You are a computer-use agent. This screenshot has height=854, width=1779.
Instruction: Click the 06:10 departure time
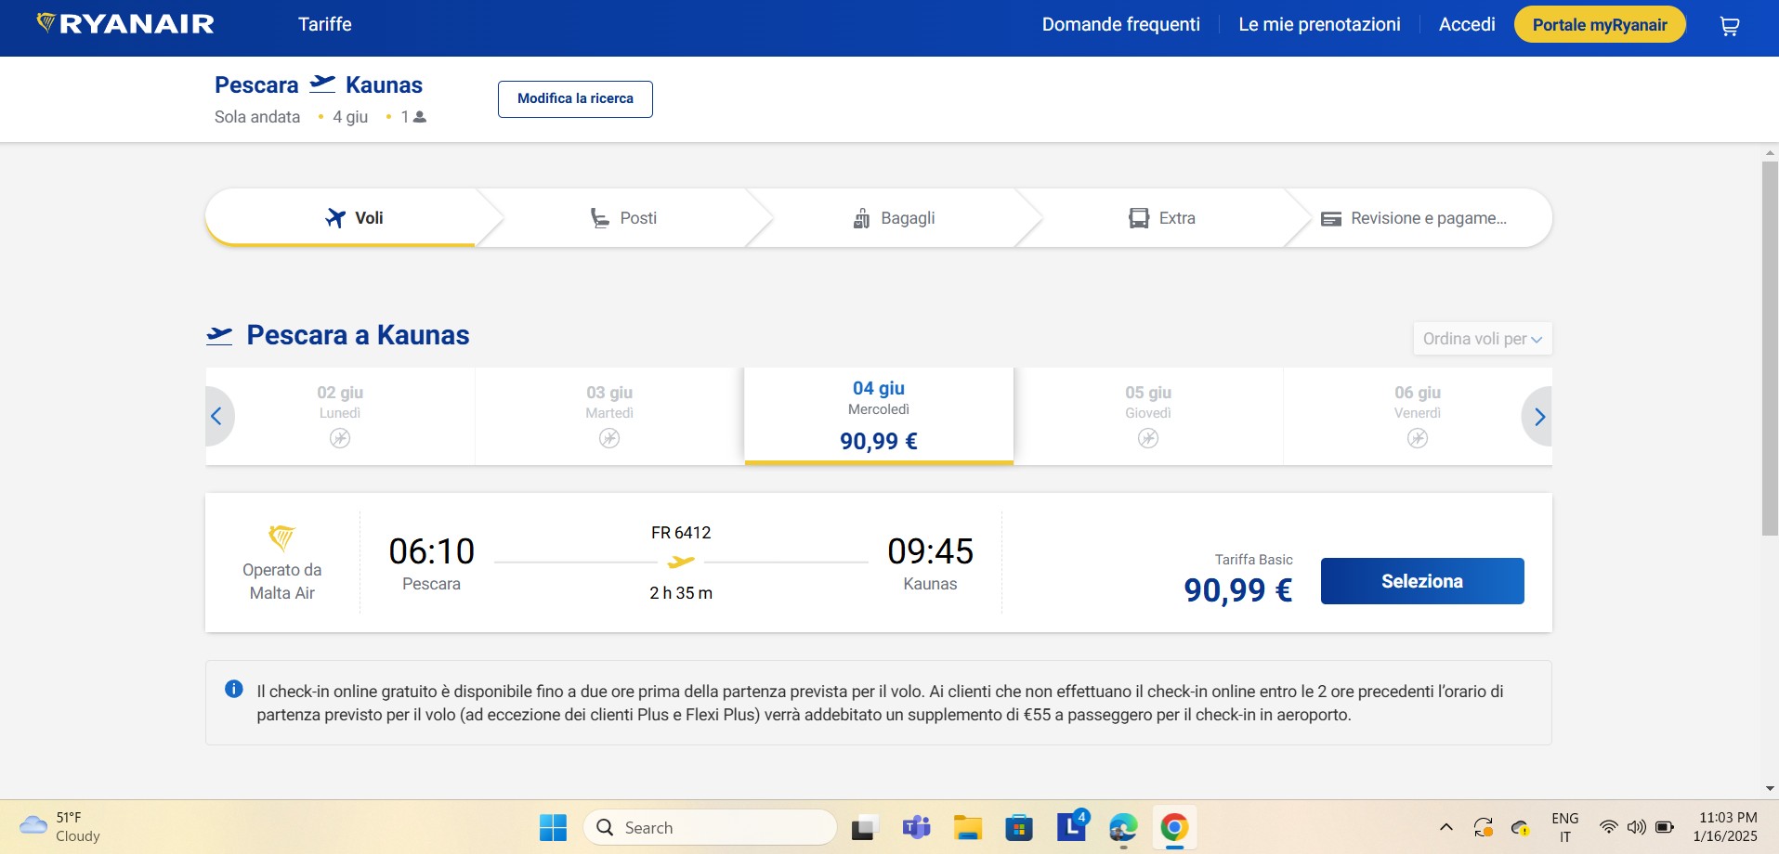point(432,551)
